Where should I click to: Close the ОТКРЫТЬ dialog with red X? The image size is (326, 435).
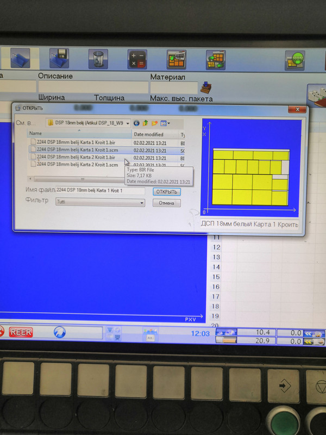[x=297, y=109]
